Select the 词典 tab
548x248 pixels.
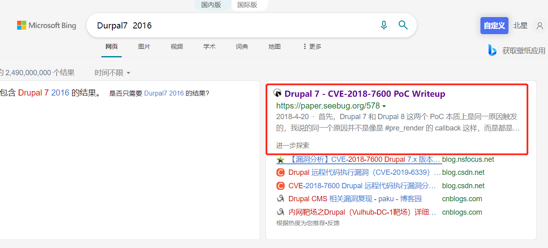tap(242, 47)
